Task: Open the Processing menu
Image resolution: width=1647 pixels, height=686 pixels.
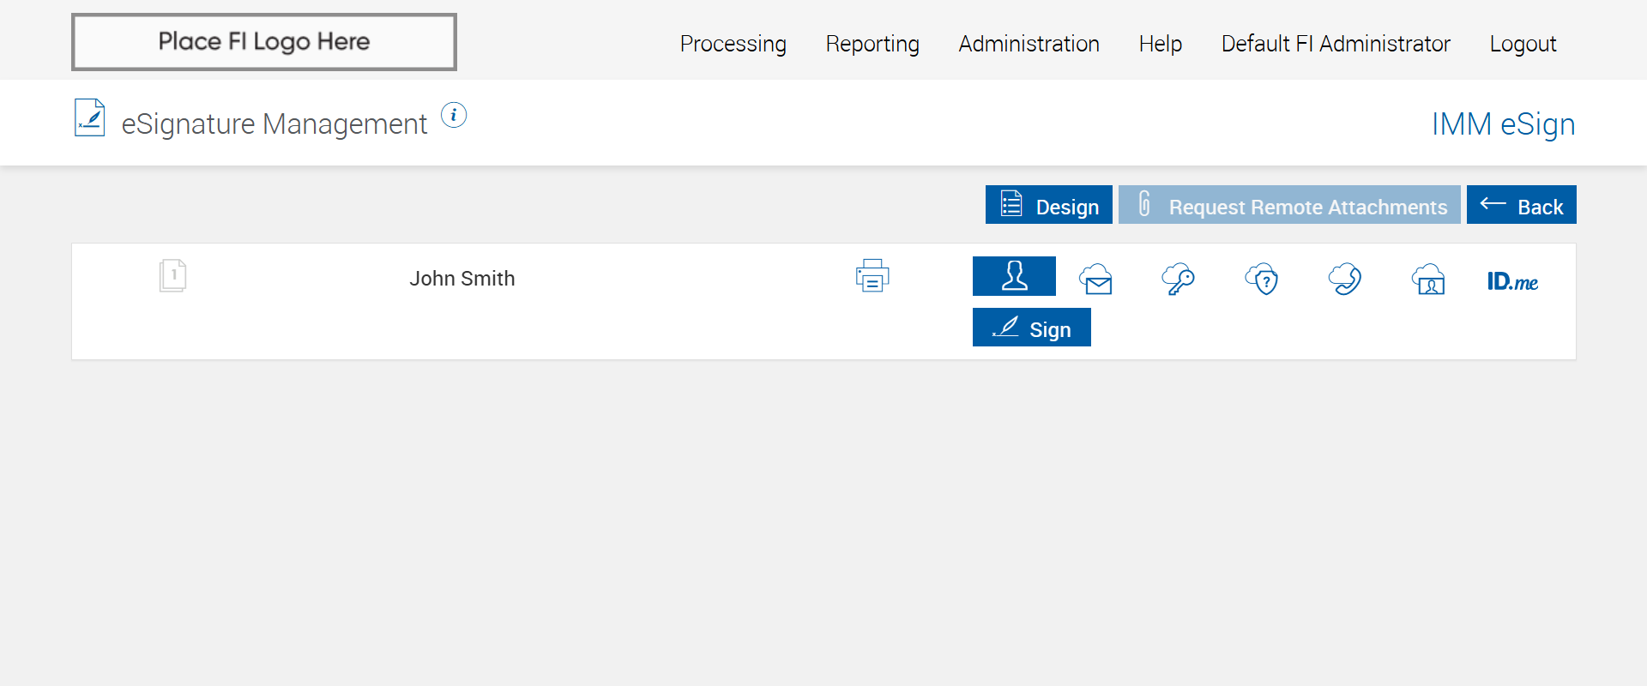Action: tap(733, 44)
